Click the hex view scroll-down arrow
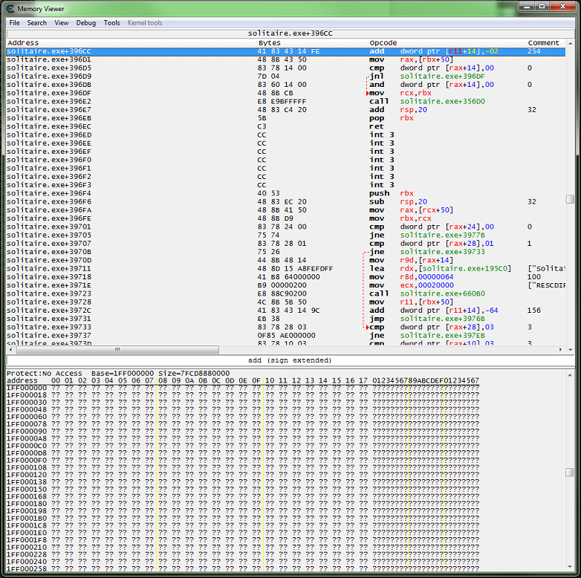The image size is (581, 578). [570, 567]
